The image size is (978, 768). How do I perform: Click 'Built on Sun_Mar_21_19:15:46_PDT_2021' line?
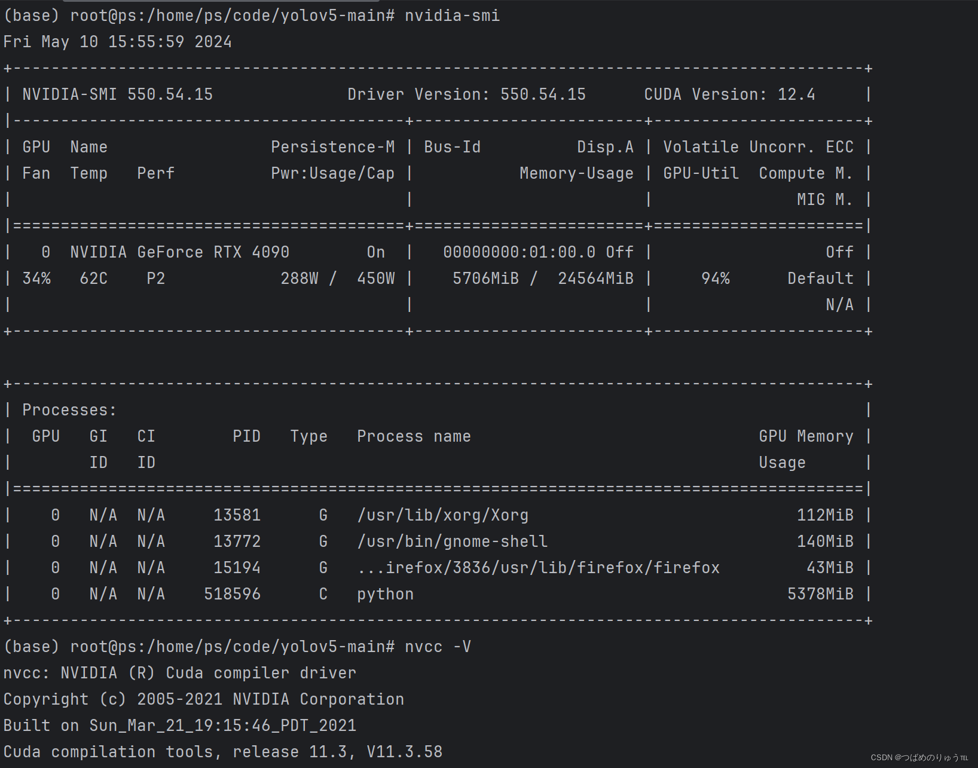[x=180, y=726]
